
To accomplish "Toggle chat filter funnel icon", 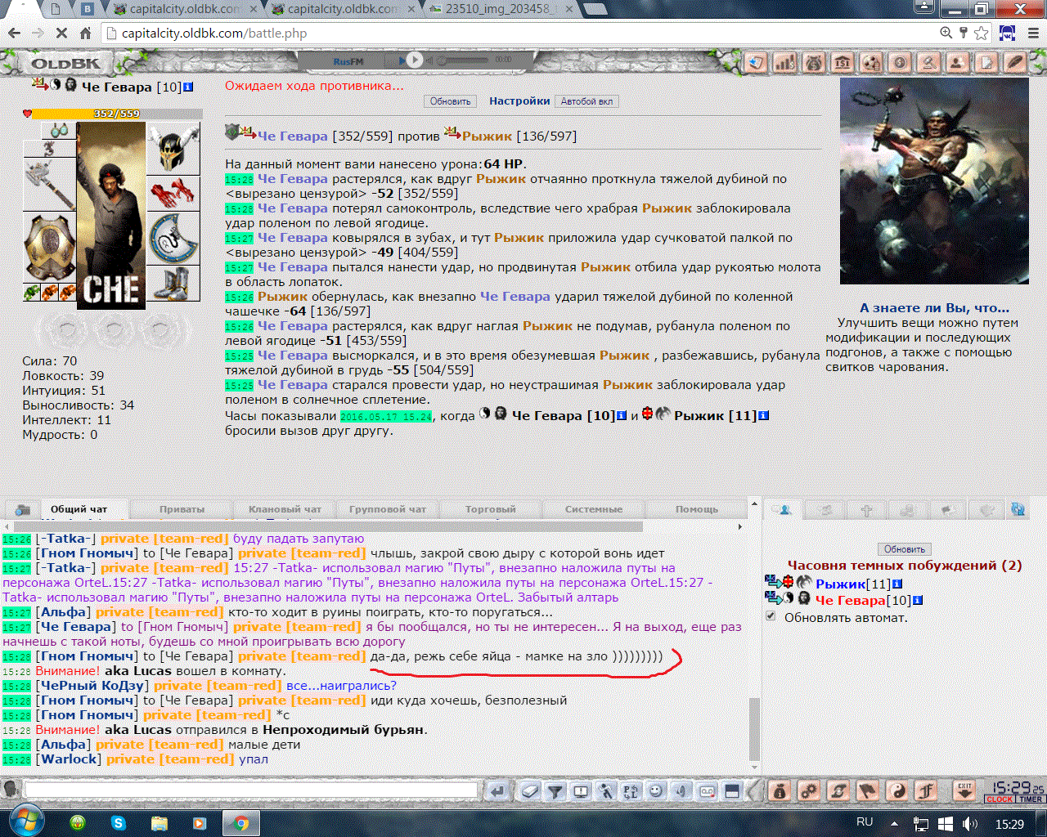I will point(555,790).
